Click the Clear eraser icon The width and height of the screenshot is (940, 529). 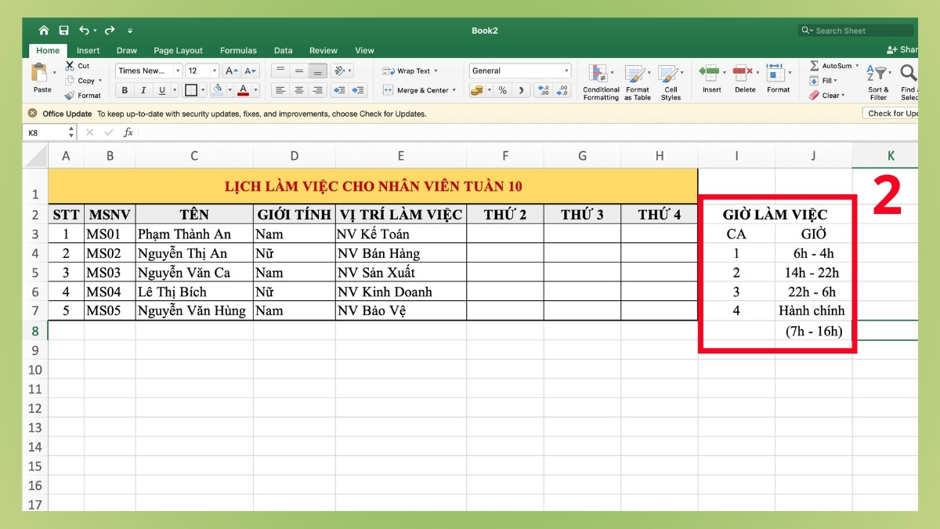point(814,96)
